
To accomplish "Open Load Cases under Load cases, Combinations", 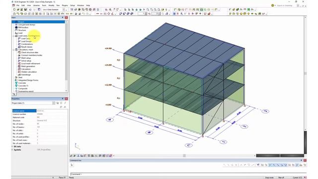I will point(25,39).
